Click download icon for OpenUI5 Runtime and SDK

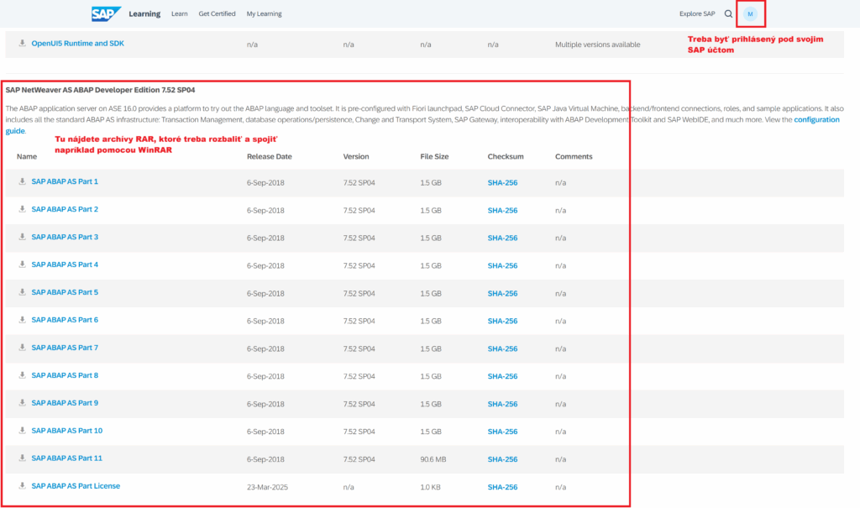tap(23, 43)
